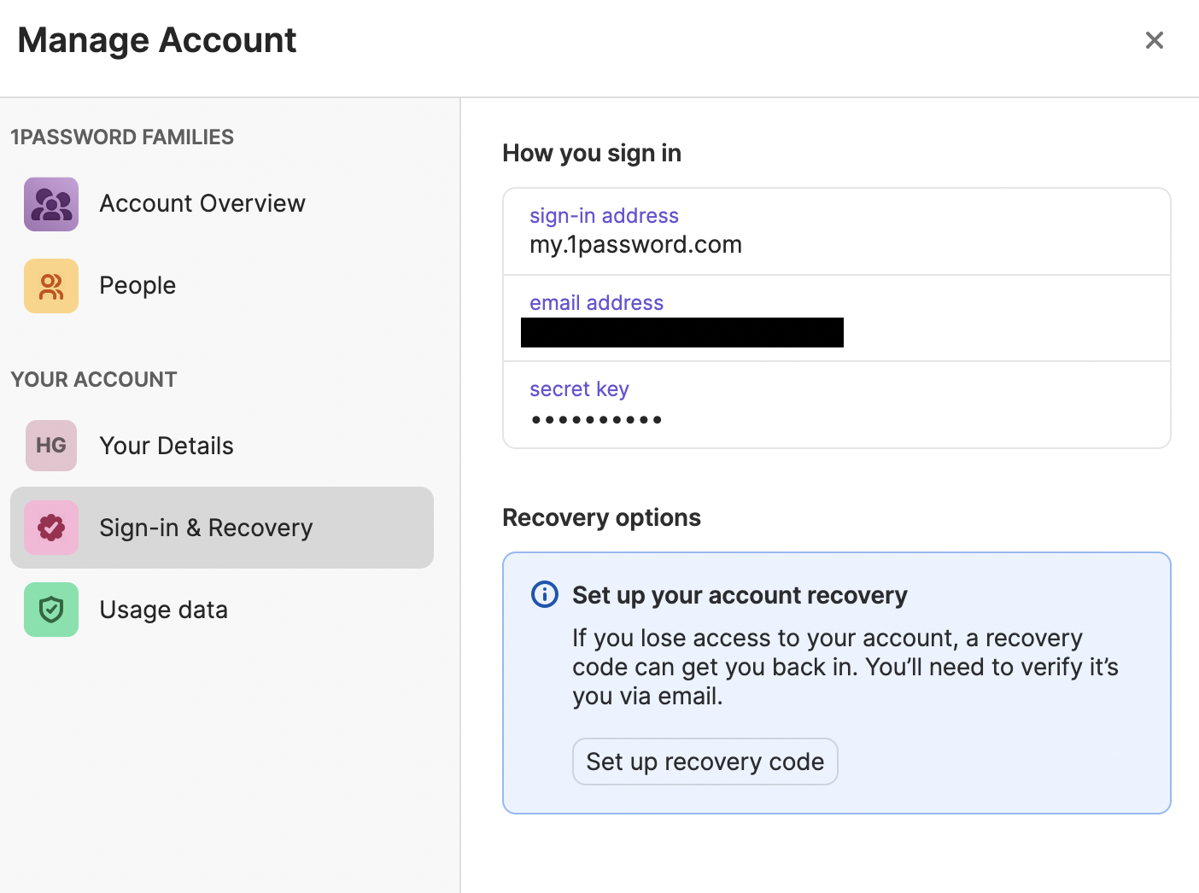Open the sign-in address link
The height and width of the screenshot is (893, 1199).
pyautogui.click(x=604, y=215)
